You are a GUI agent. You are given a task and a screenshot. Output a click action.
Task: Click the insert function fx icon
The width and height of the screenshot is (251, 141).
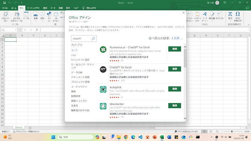pyautogui.click(x=37, y=30)
